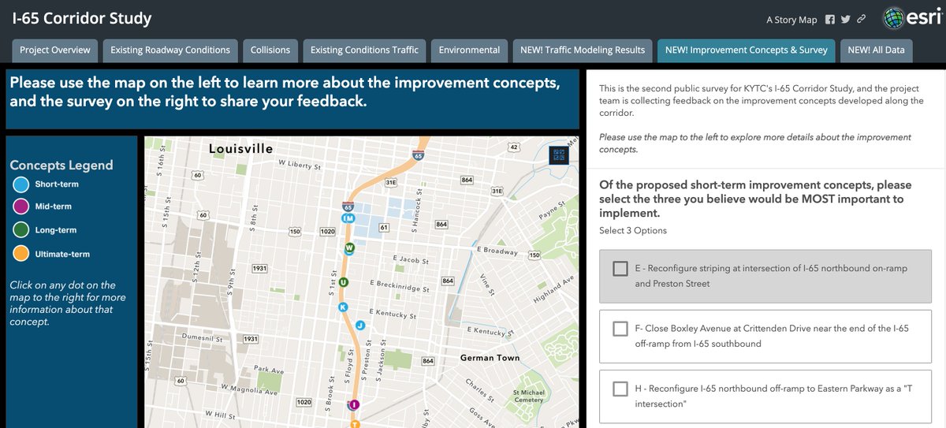Click the Concepts Legend heading
Screen dimensions: 946x428
(x=61, y=165)
